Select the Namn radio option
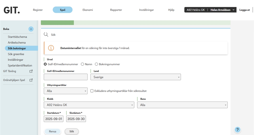The image size is (254, 135). [x=83, y=64]
